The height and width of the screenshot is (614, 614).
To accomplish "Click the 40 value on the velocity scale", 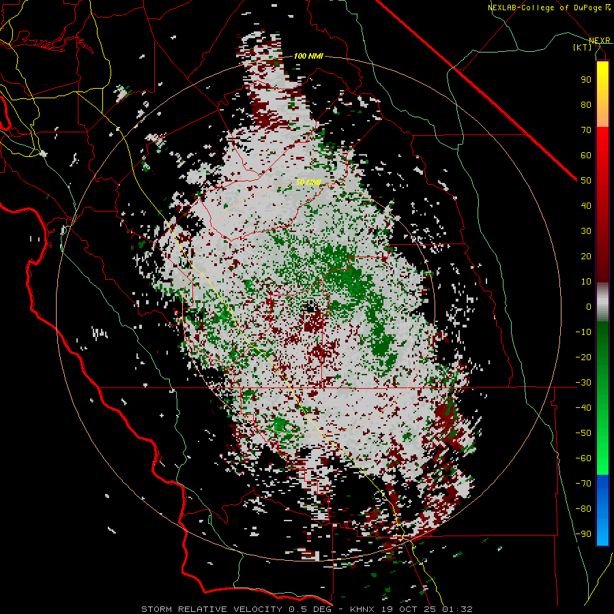I will tap(586, 206).
